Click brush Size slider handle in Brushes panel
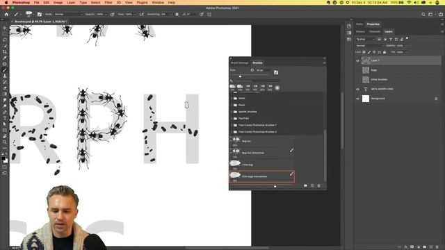Image resolution: width=445 pixels, height=250 pixels. click(240, 76)
